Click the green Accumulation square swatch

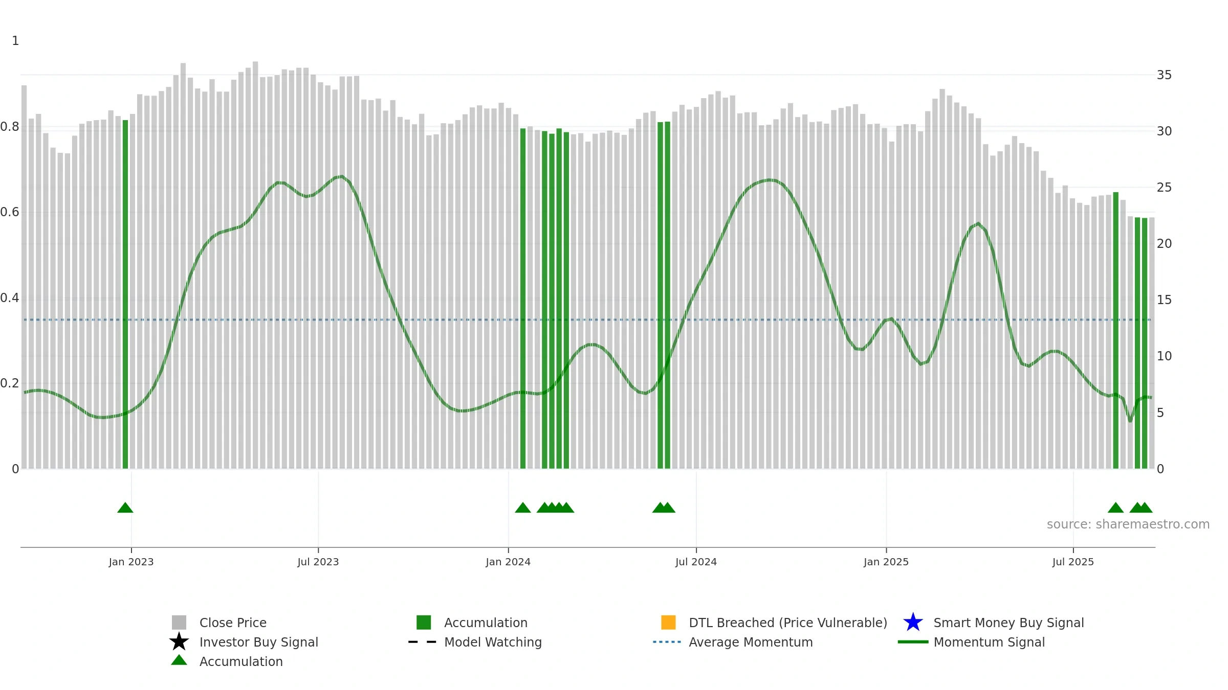click(424, 623)
